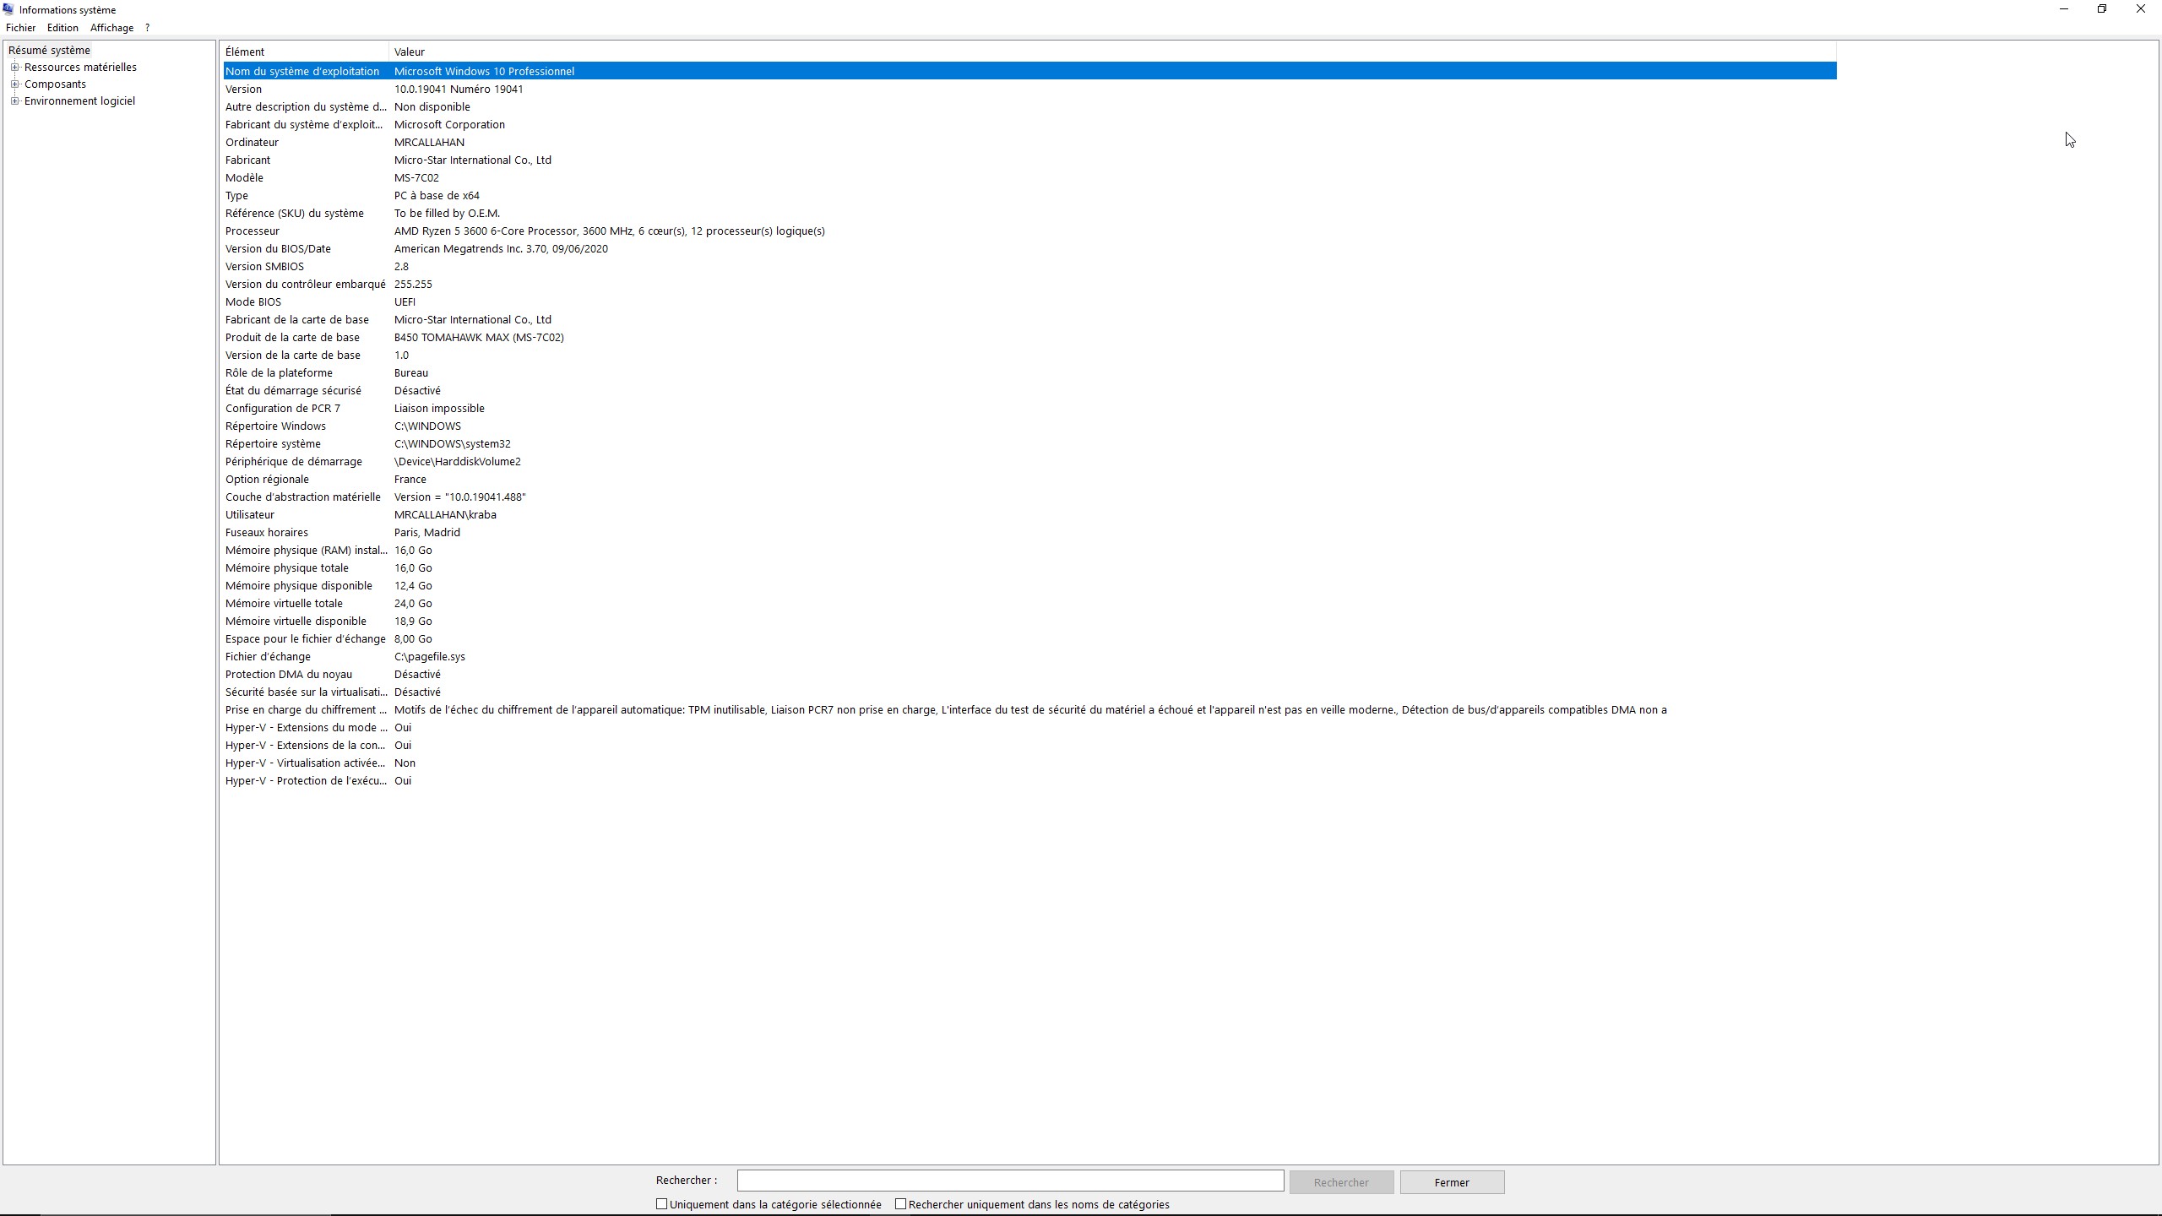Image resolution: width=2162 pixels, height=1216 pixels.
Task: Open the Edition menu
Action: point(62,28)
